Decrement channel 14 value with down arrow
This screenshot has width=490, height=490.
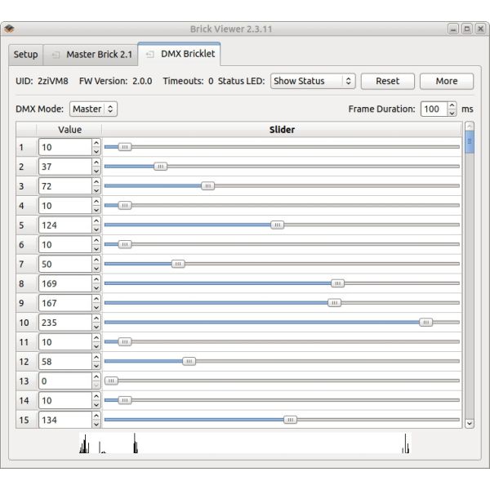(x=96, y=405)
